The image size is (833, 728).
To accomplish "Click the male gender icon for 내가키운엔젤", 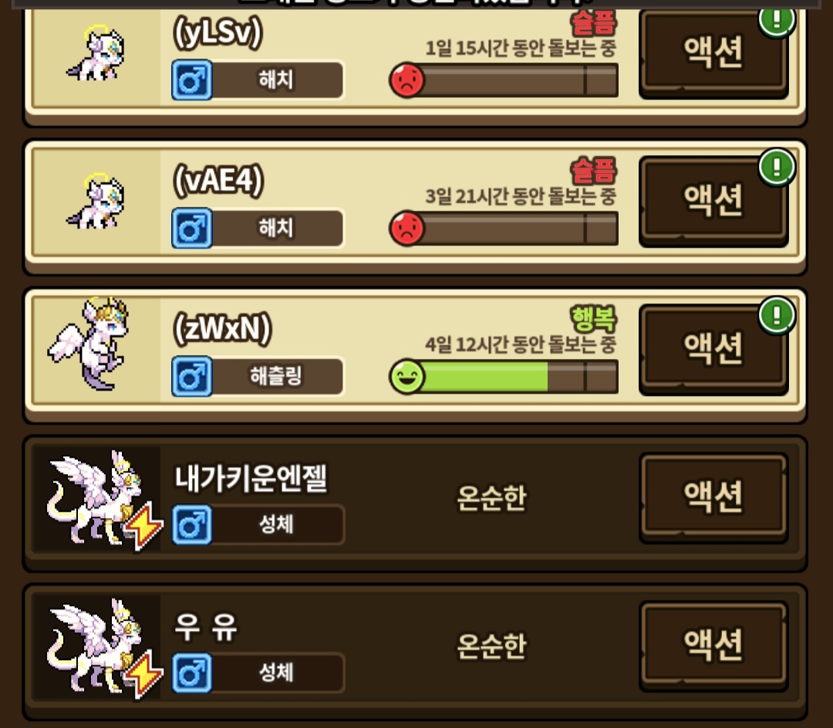I will pyautogui.click(x=192, y=526).
